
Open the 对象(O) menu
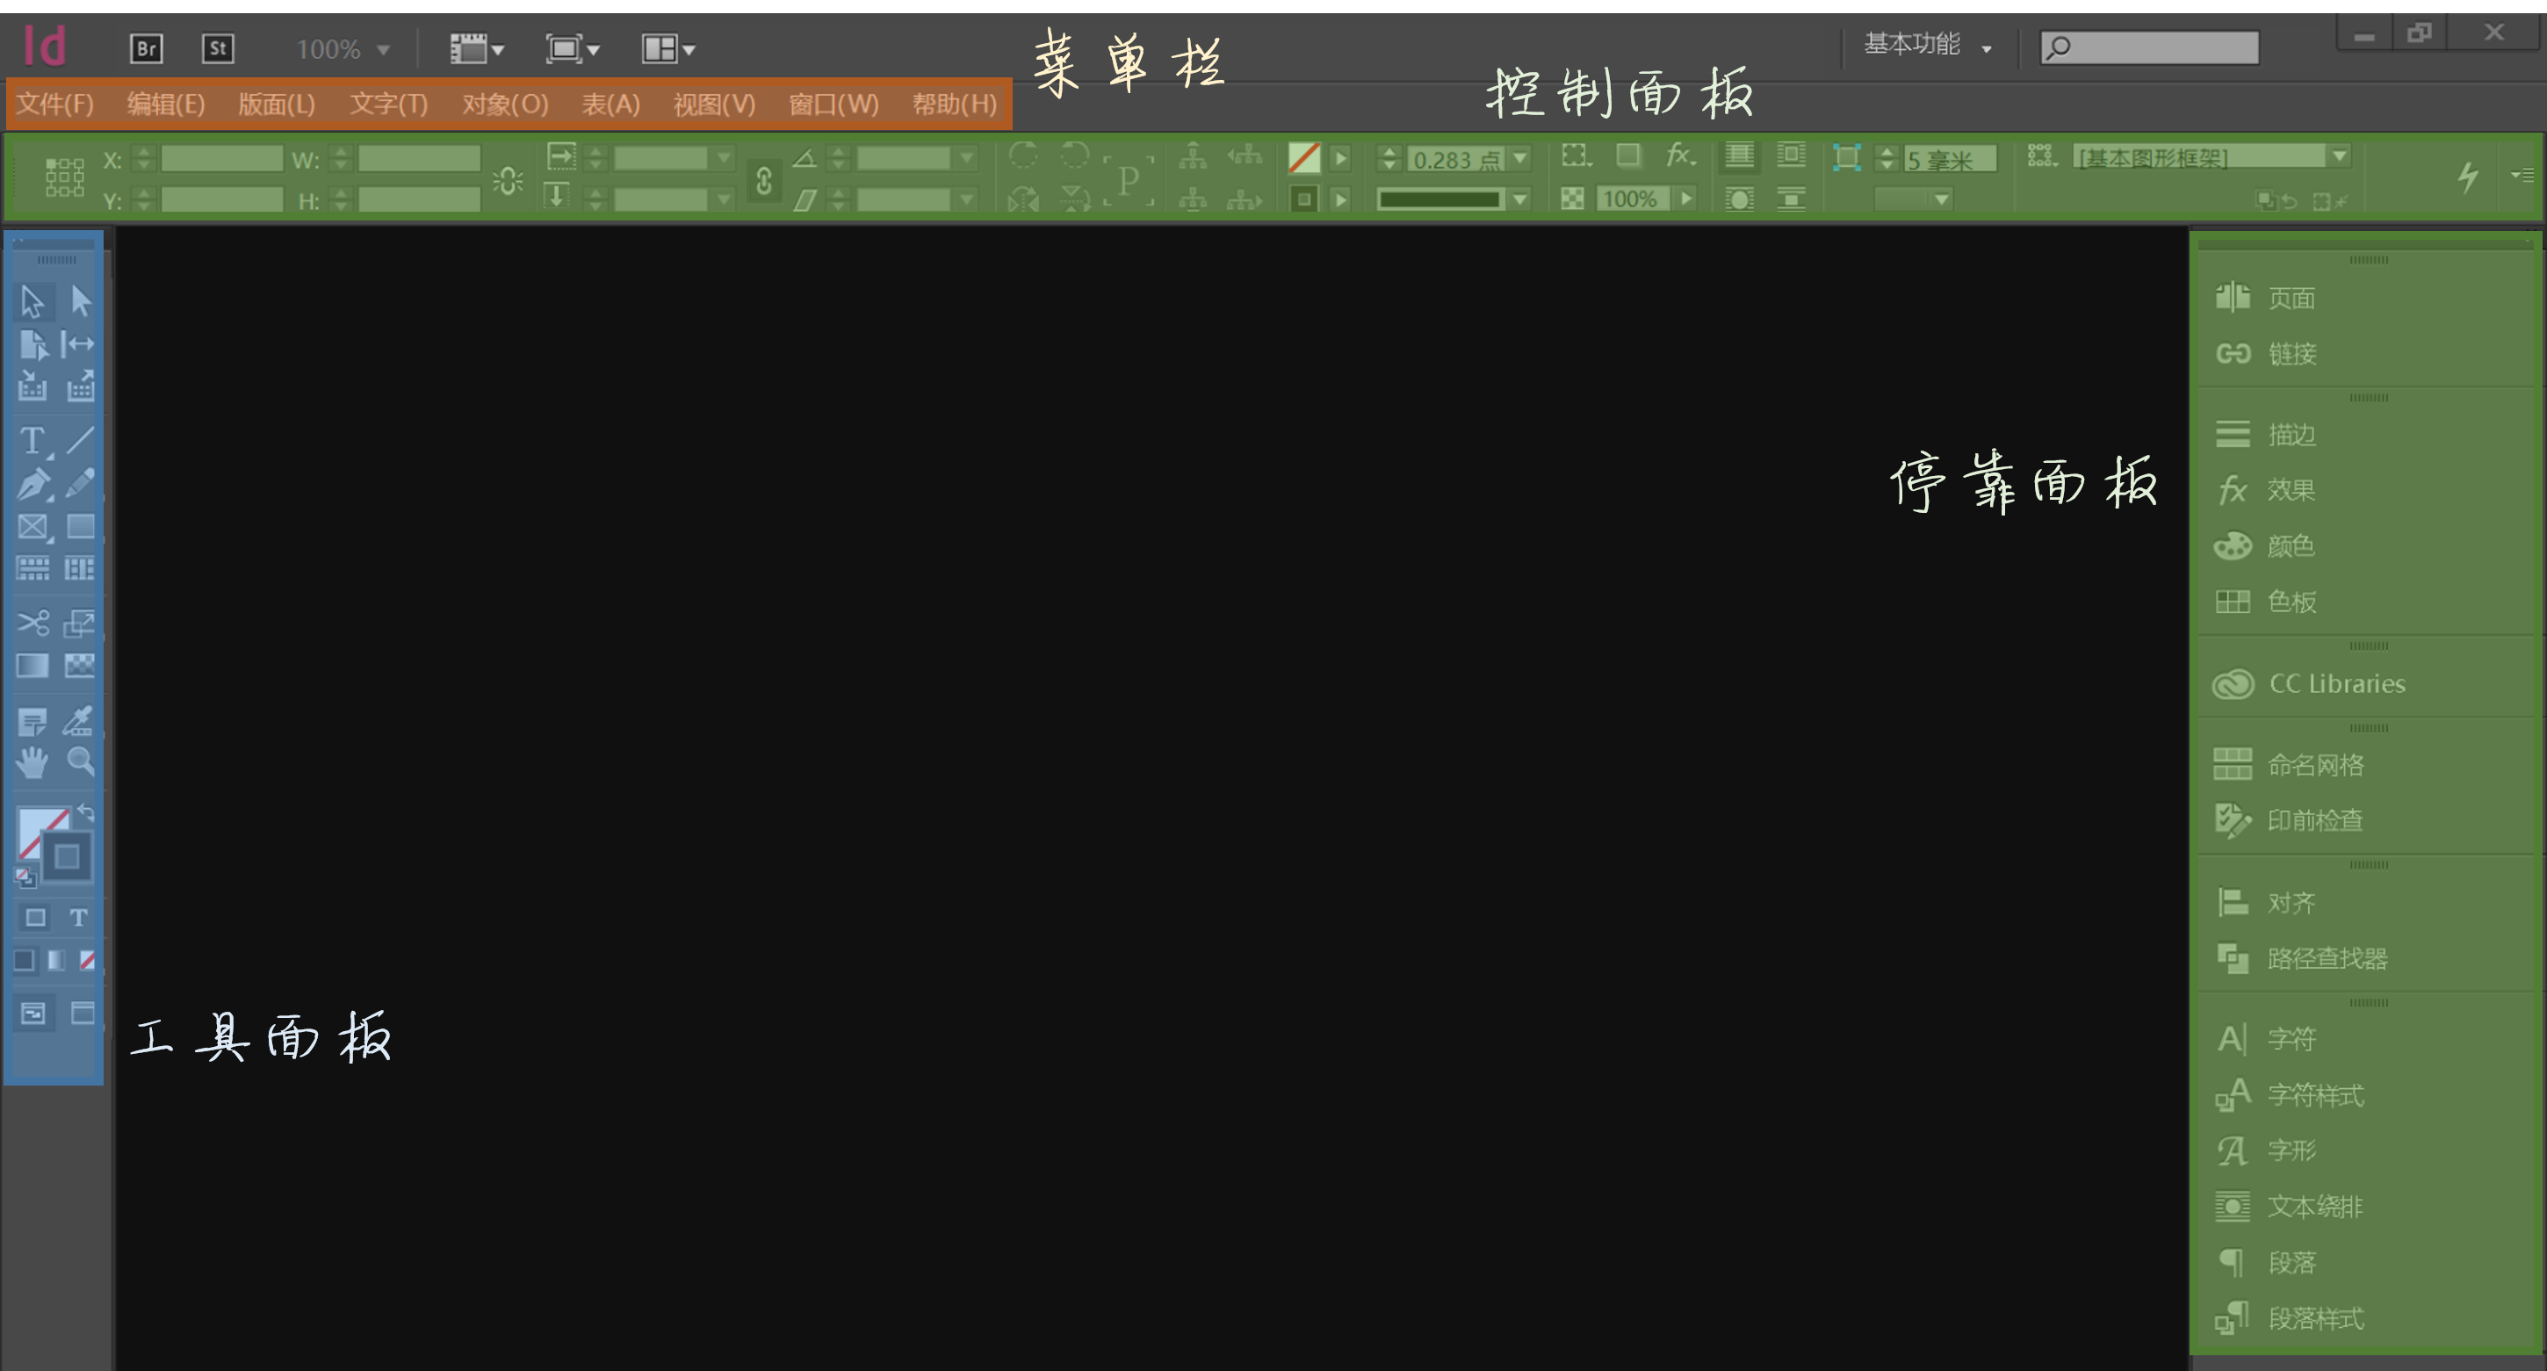(505, 104)
